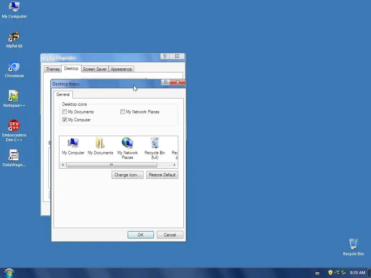Click the right arrow of the icon list scrollbar

[175, 165]
